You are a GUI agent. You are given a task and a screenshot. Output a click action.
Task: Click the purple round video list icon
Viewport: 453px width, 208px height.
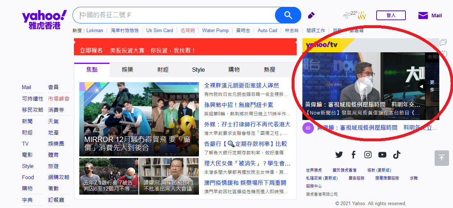coord(308,128)
